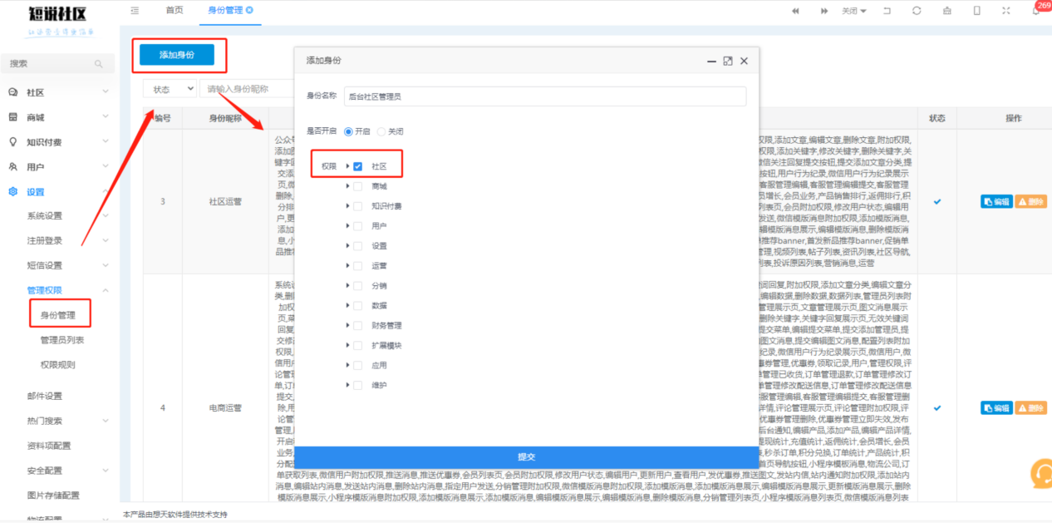This screenshot has height=523, width=1052.
Task: Maximize the 添加身份 dialog
Action: [728, 61]
